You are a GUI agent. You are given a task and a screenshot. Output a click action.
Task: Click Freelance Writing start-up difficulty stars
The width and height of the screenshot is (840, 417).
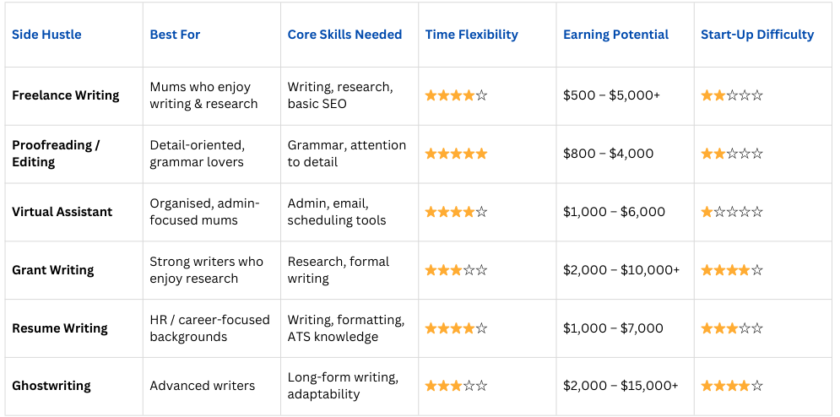(732, 95)
